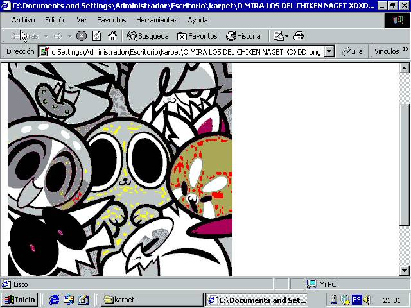Click the first system tray icon
This screenshot has height=308, width=411.
334,300
